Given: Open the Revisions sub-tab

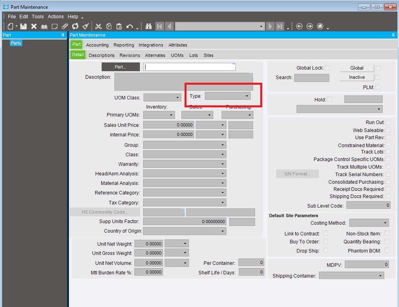Looking at the screenshot, I should coord(130,55).
